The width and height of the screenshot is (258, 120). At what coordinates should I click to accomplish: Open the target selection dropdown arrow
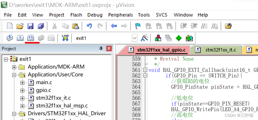click(135, 38)
